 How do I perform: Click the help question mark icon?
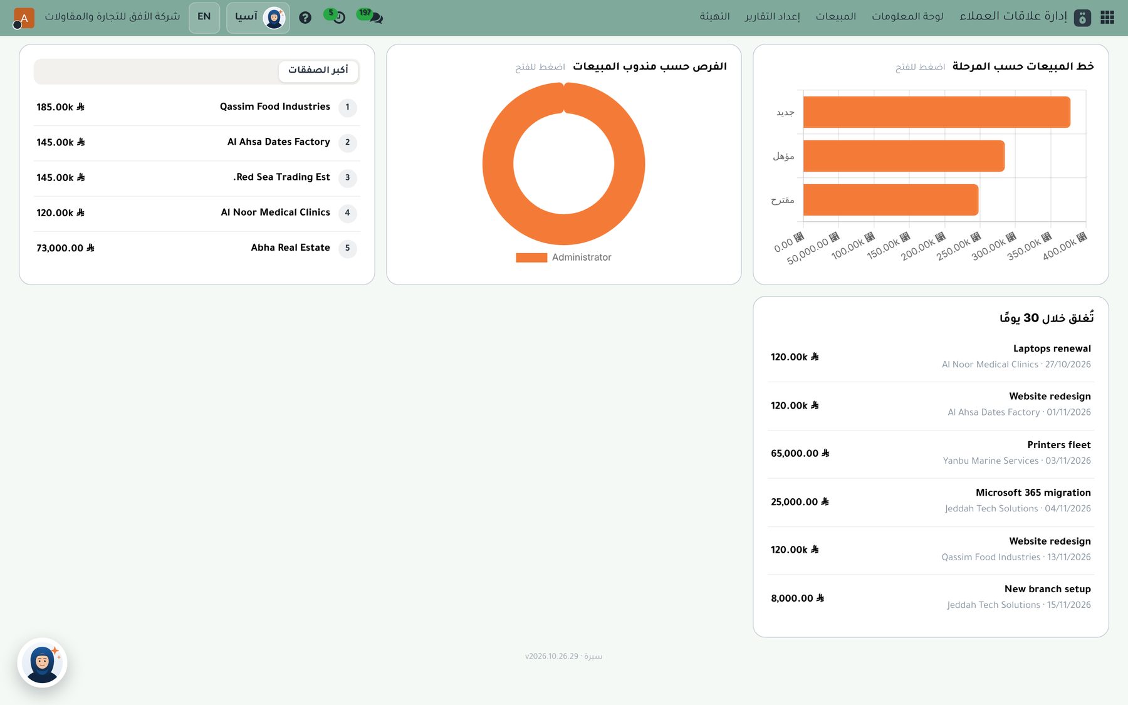305,18
